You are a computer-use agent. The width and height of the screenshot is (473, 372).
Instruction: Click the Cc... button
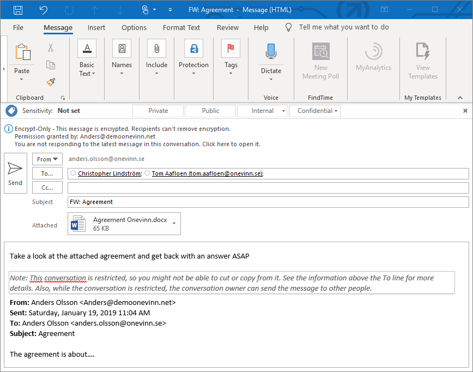(47, 188)
